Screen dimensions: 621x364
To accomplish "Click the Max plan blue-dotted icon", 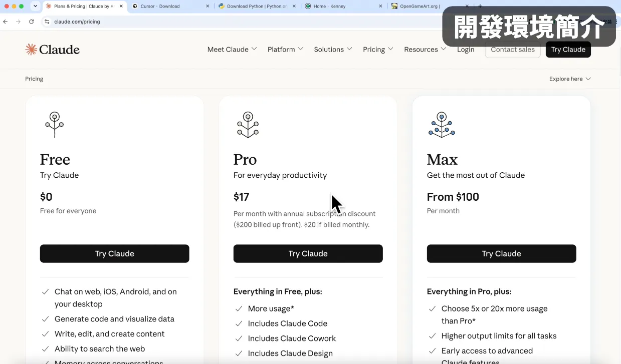I will 442,124.
